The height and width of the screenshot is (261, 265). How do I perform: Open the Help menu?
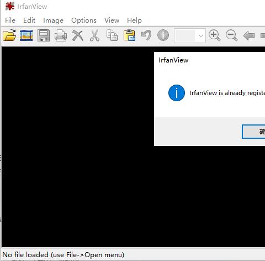134,20
